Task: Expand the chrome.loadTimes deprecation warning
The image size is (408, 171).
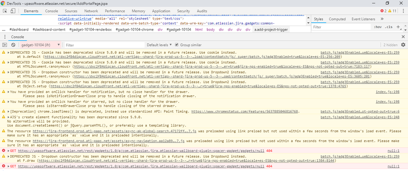Action: [9, 112]
